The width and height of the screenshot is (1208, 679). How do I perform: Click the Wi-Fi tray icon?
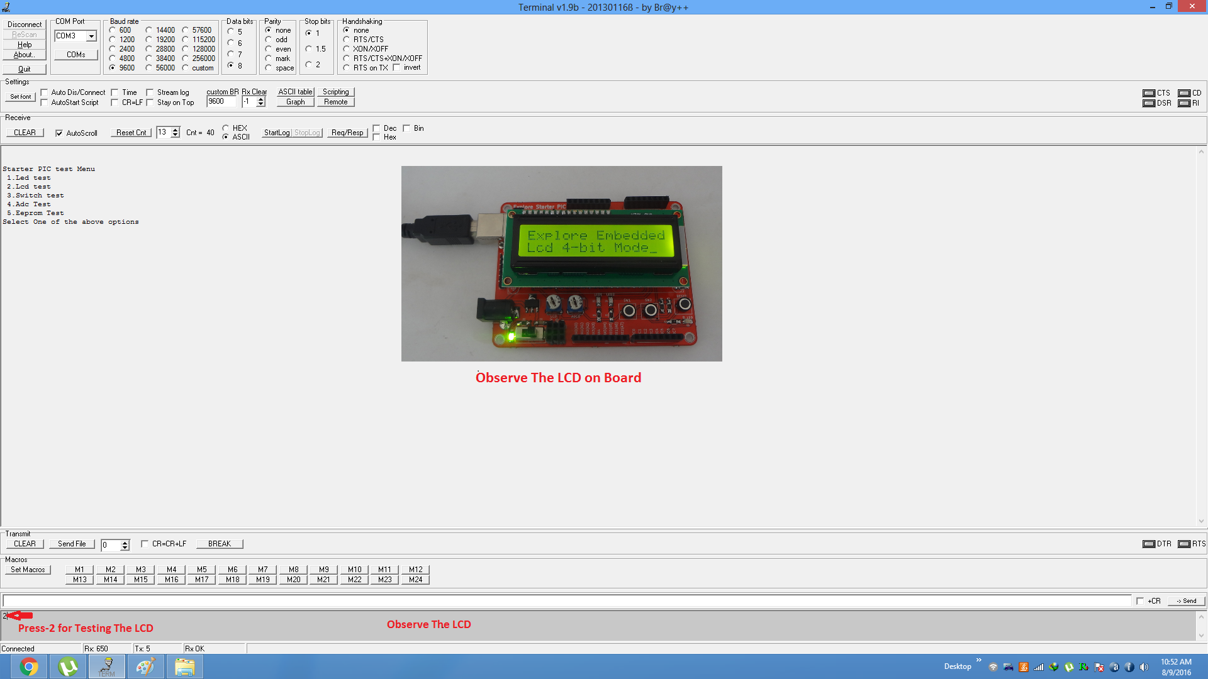tap(993, 667)
